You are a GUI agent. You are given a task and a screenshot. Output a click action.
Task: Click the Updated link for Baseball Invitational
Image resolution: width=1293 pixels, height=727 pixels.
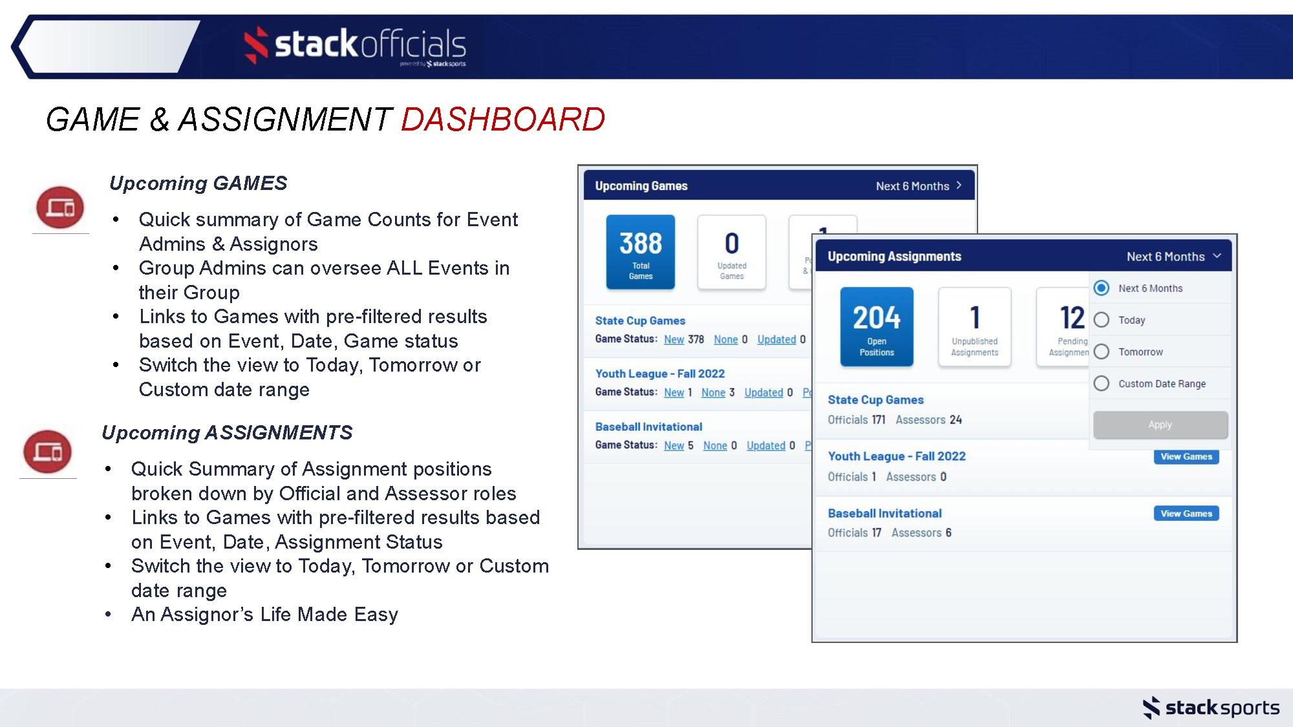765,445
